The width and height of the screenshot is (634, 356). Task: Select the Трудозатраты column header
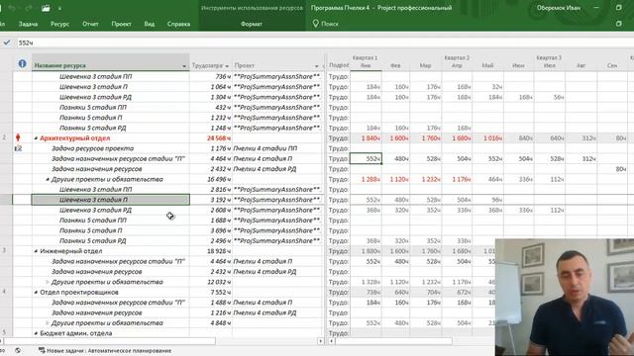[x=211, y=62]
